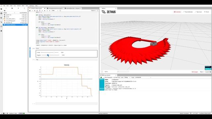This screenshot has width=212, height=119.
Task: Open Live_plotting.ipynb in file list
Action: (x=15, y=21)
